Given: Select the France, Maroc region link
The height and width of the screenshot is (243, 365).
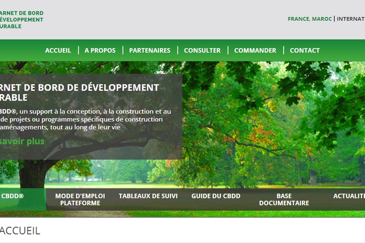Looking at the screenshot, I should coord(310,19).
